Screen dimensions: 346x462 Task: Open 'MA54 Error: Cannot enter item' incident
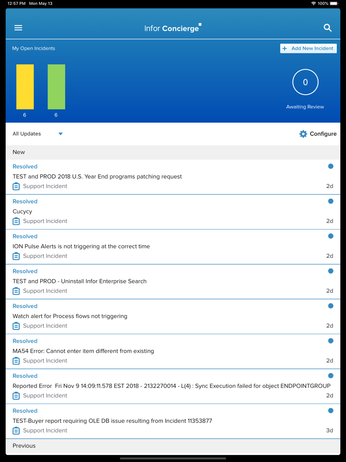83,351
